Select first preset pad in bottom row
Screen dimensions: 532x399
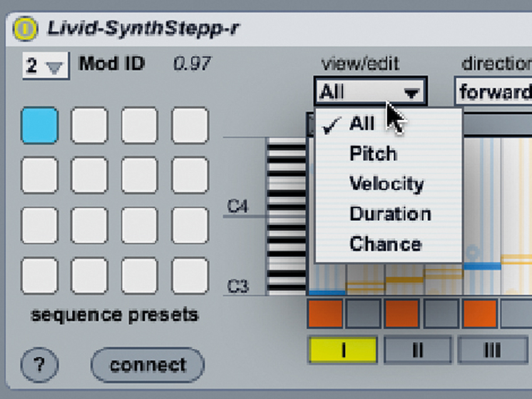[39, 276]
